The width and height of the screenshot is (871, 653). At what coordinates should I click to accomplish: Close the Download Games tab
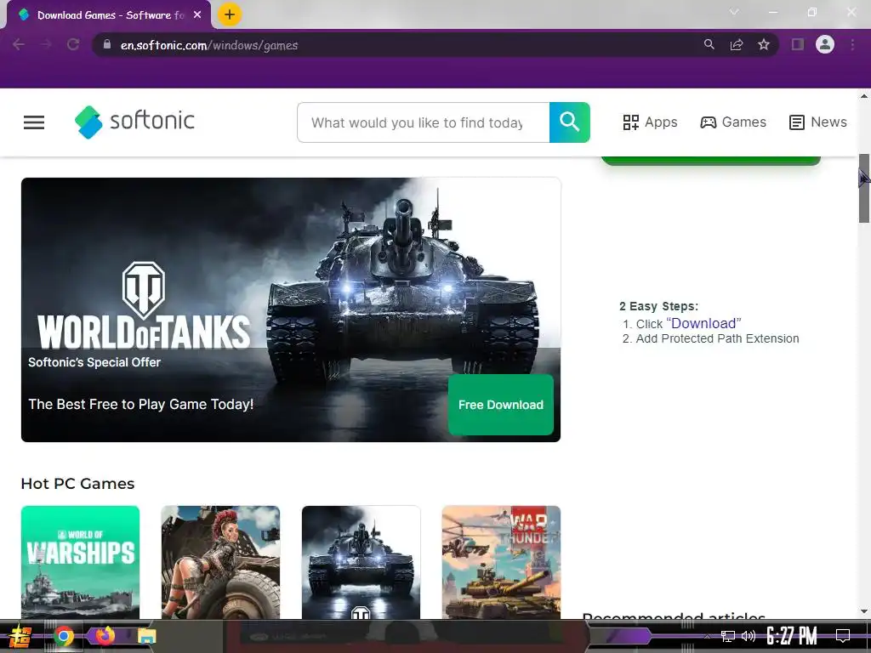coord(197,15)
